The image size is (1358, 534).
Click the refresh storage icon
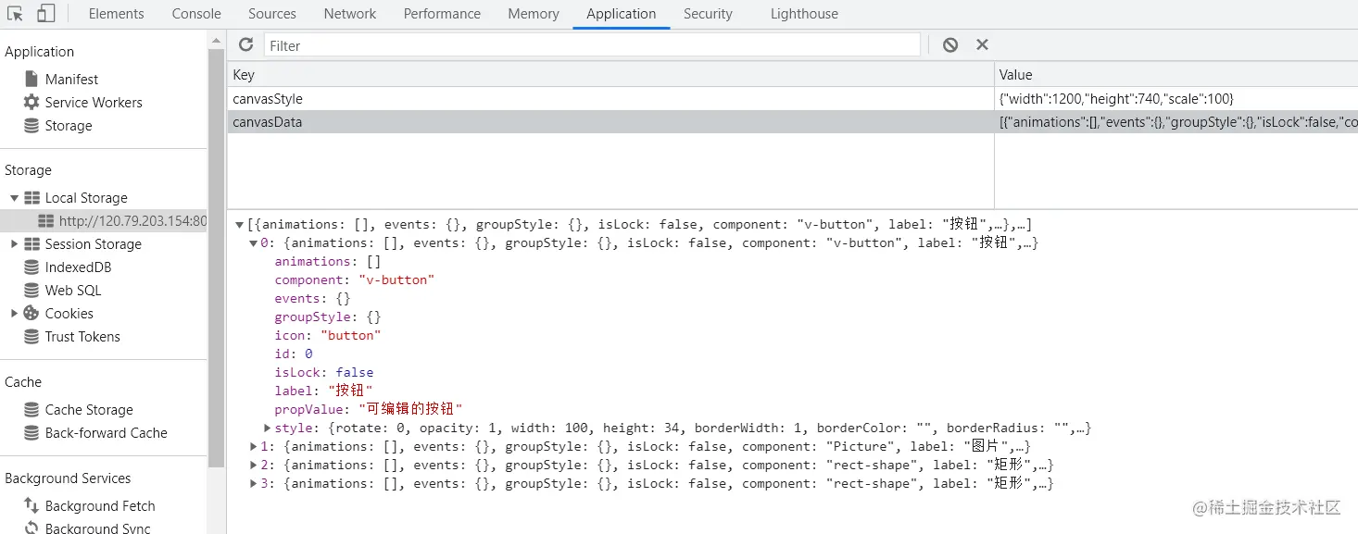coord(245,44)
